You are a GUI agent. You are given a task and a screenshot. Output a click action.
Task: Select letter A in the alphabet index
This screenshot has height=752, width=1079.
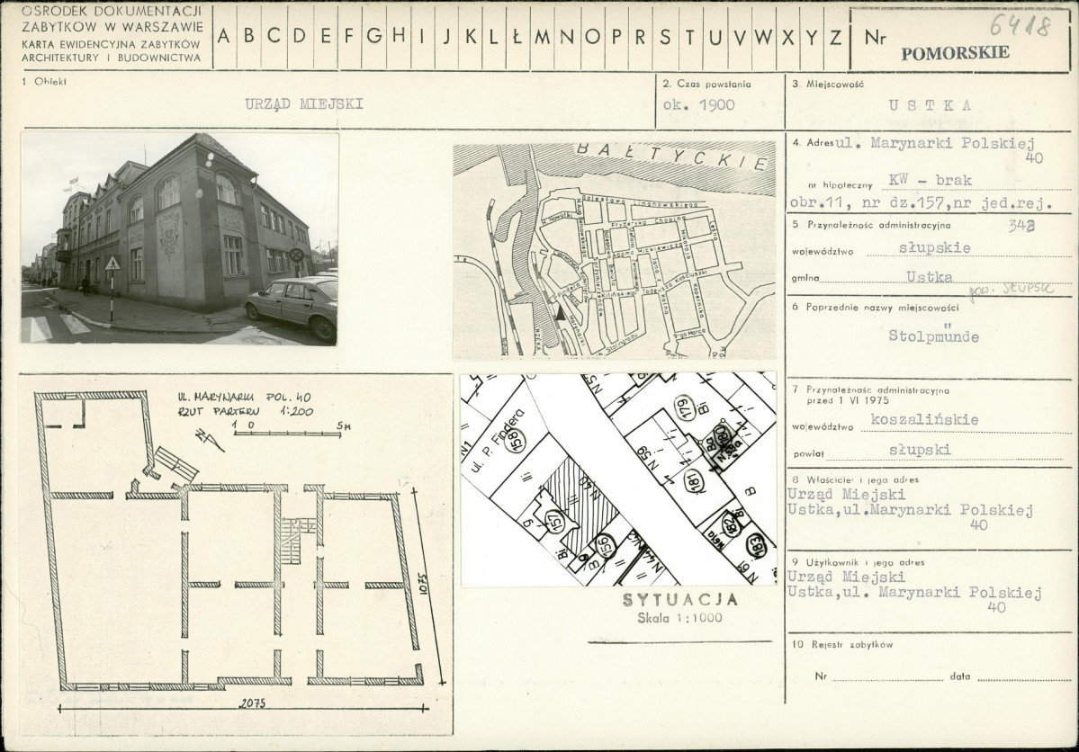224,37
